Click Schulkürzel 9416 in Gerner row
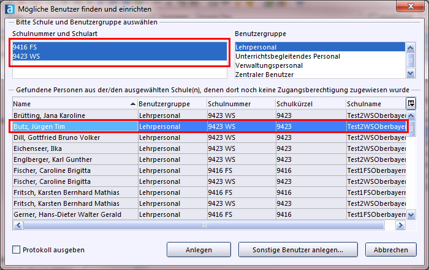This screenshot has width=429, height=270. pos(311,214)
